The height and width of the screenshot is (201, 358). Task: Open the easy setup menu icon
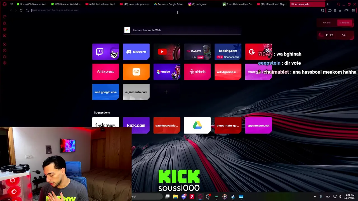click(353, 10)
